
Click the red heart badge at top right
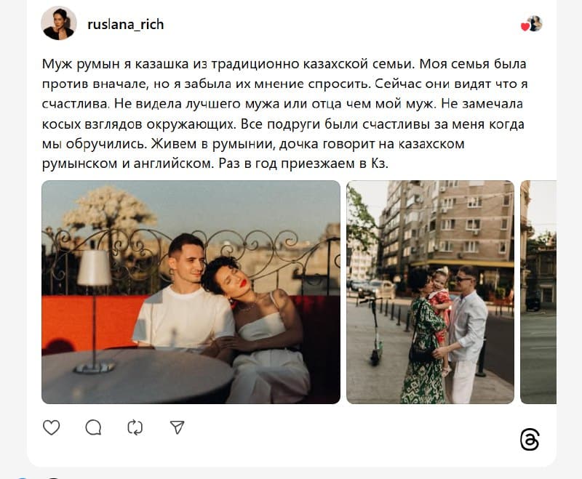pos(525,27)
